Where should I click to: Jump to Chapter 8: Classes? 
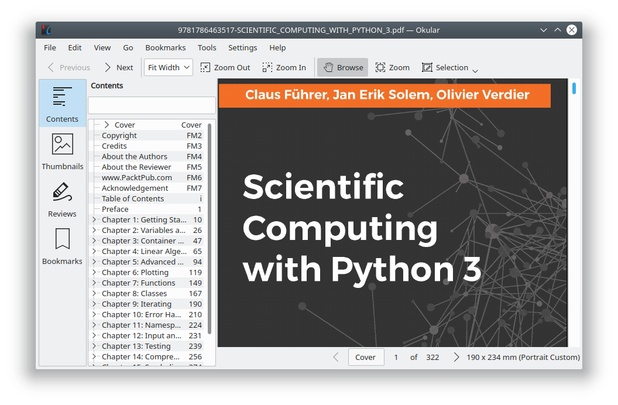point(134,293)
